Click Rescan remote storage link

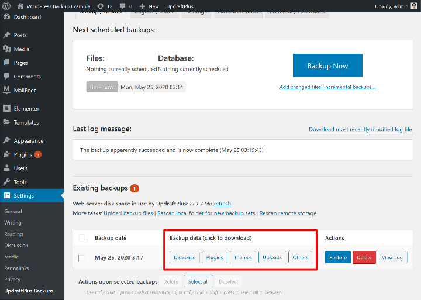[288, 213]
